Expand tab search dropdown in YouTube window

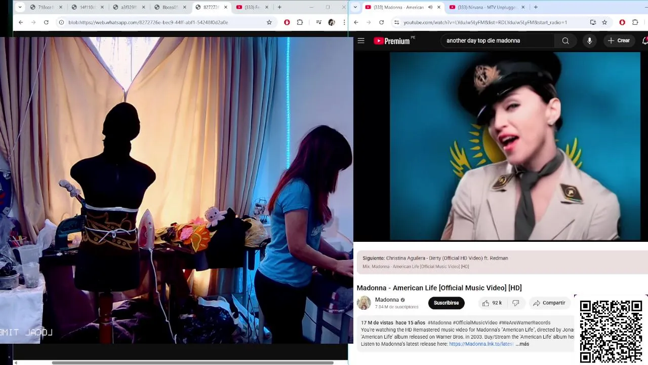coord(355,7)
